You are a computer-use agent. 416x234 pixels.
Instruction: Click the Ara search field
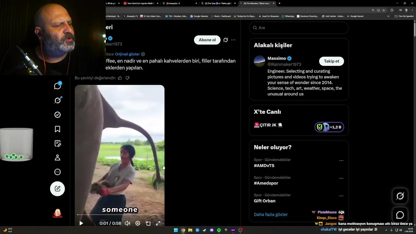point(299,28)
